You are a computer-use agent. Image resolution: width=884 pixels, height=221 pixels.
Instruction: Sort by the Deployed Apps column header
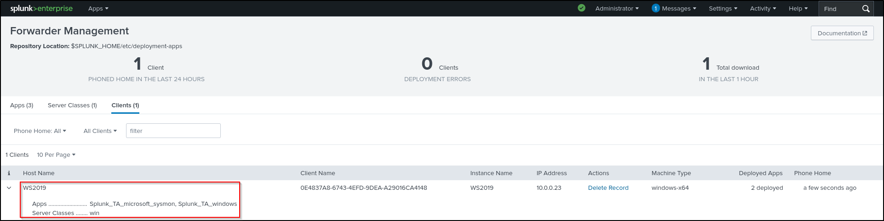click(x=761, y=173)
